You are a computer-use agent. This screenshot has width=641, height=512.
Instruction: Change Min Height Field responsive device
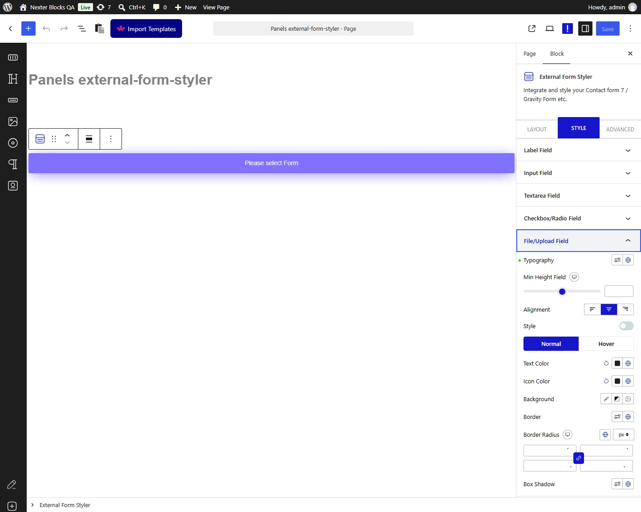click(574, 277)
